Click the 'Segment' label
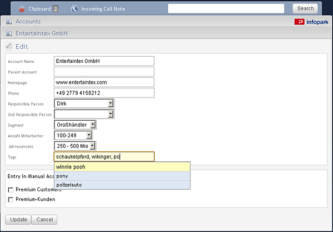 (x=16, y=125)
